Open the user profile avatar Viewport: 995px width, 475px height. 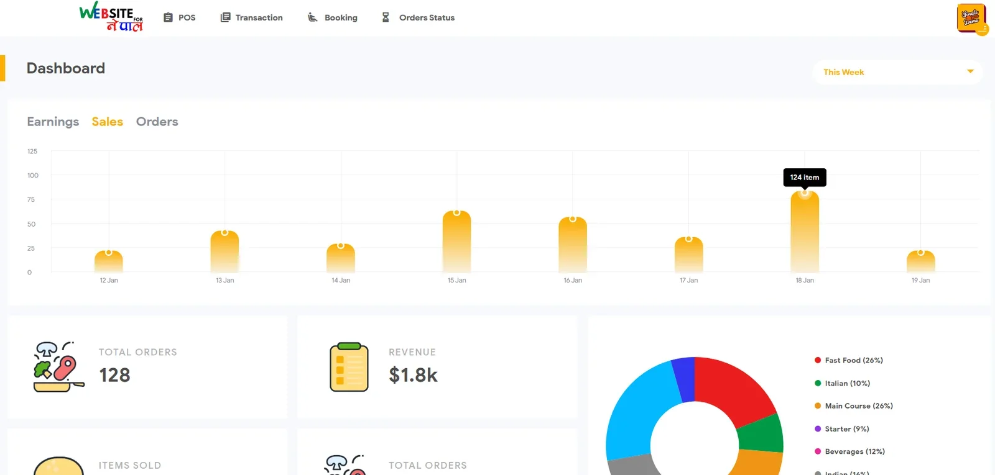coord(972,19)
